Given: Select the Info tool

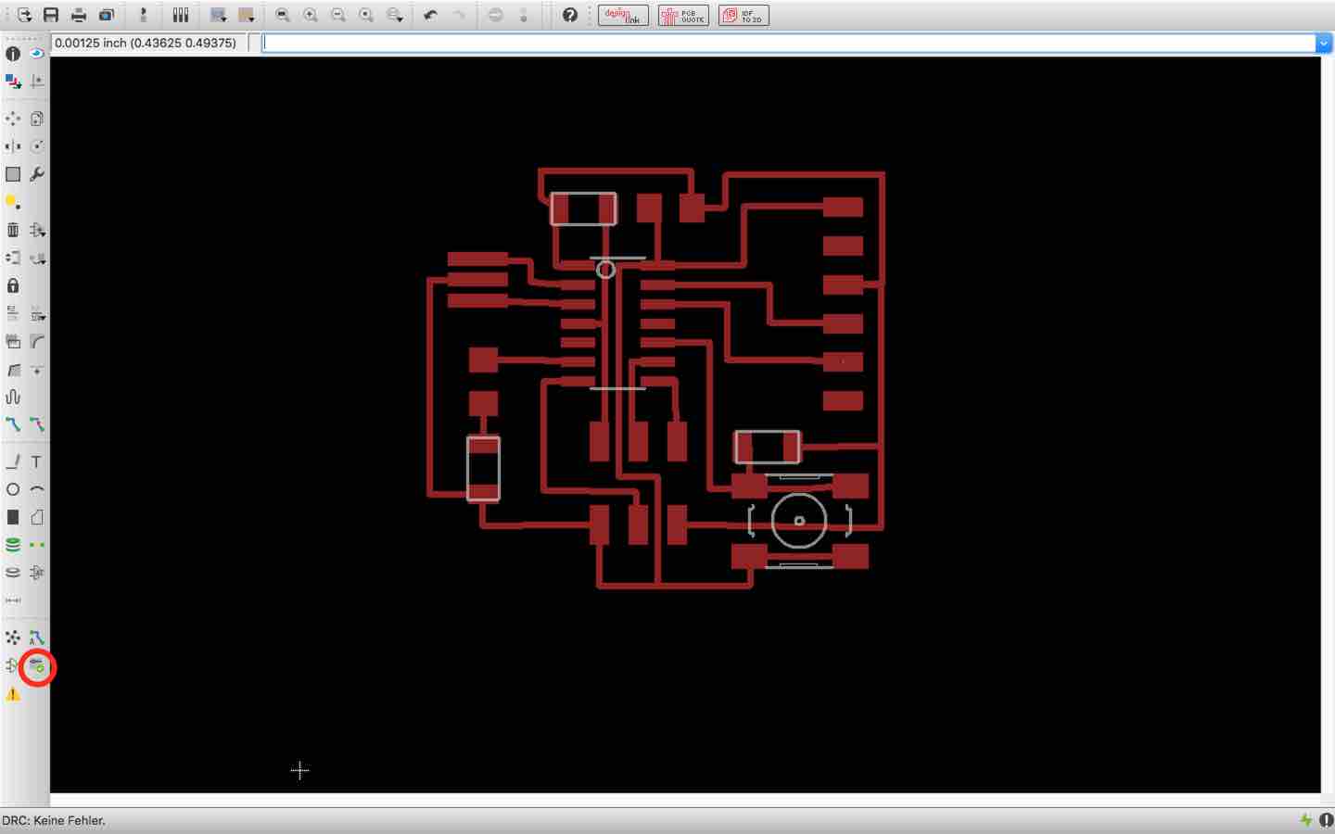Looking at the screenshot, I should click(13, 54).
